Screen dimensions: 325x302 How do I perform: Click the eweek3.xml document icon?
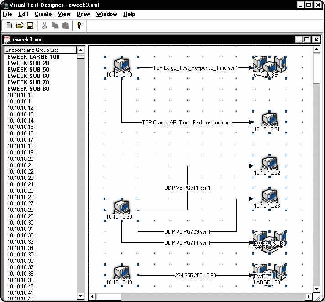7,40
